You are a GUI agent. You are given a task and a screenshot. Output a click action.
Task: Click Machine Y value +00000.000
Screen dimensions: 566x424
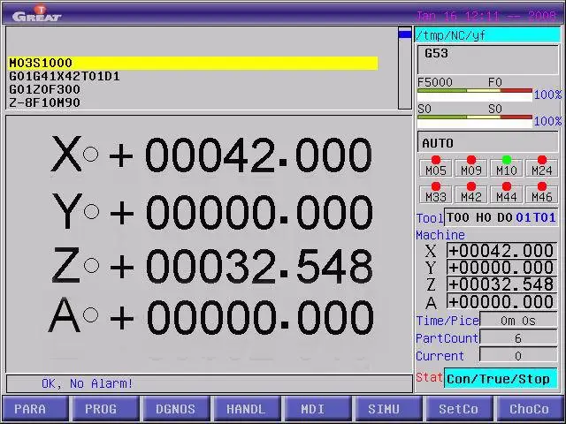pos(501,268)
